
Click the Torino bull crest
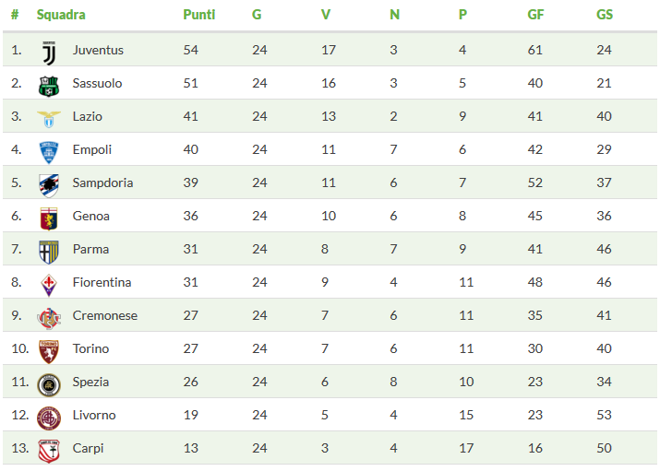click(x=49, y=352)
